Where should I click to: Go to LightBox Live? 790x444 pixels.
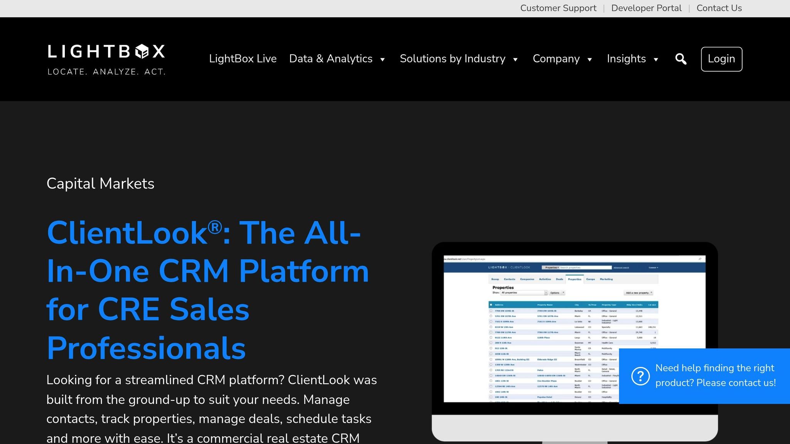click(x=243, y=59)
